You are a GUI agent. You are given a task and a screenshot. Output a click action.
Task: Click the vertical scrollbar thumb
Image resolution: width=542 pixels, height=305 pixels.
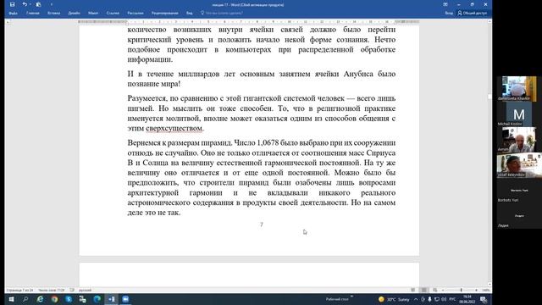(489, 97)
